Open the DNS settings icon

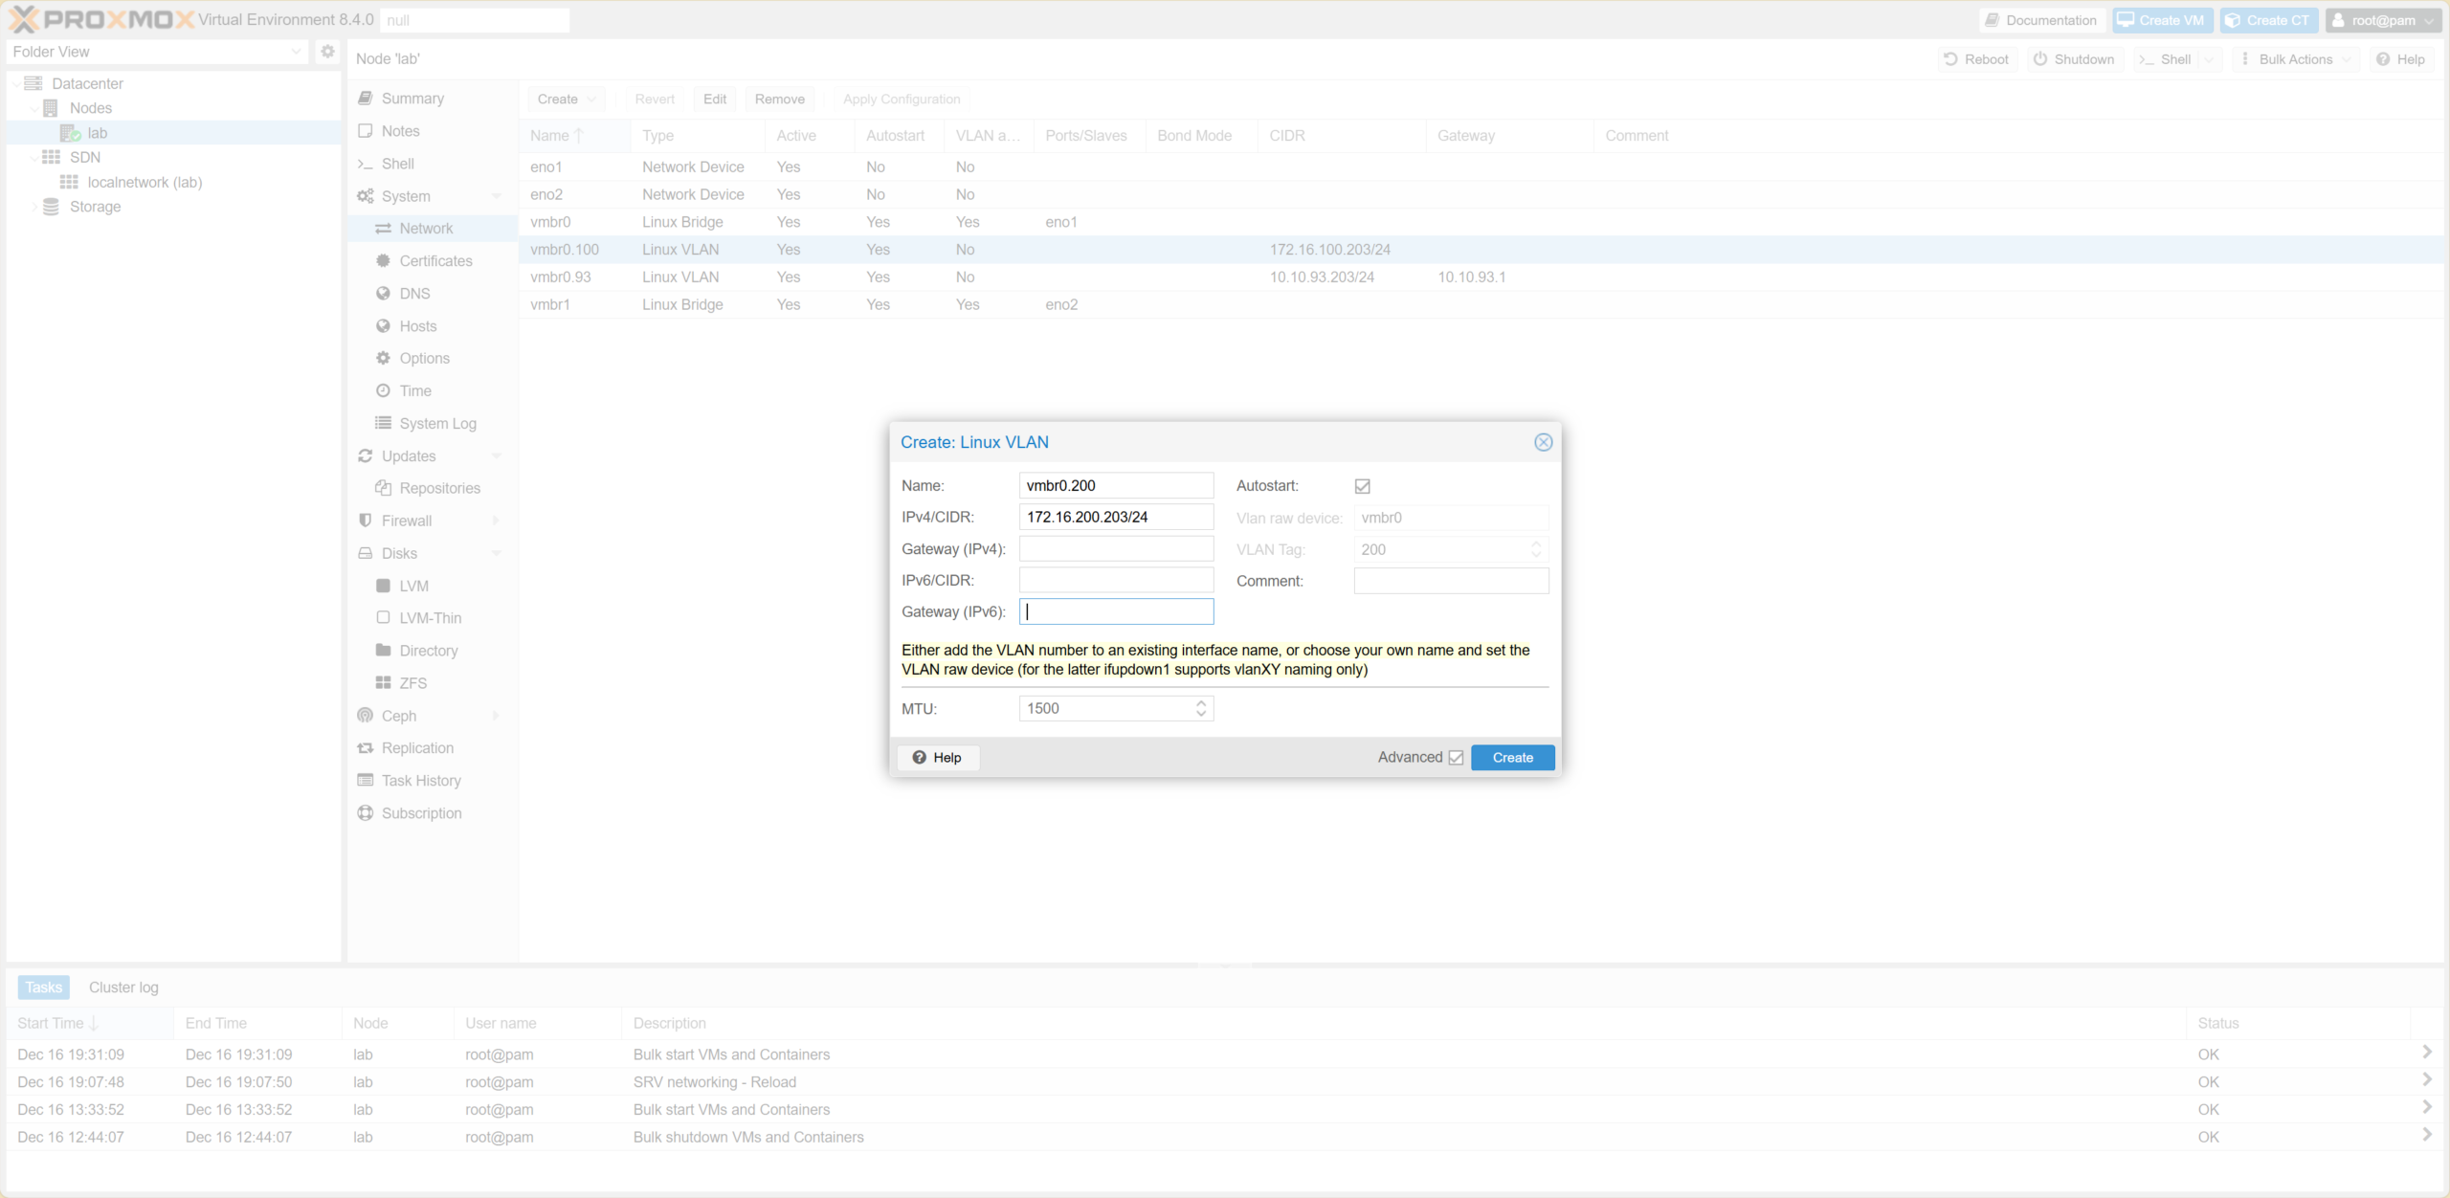(383, 293)
